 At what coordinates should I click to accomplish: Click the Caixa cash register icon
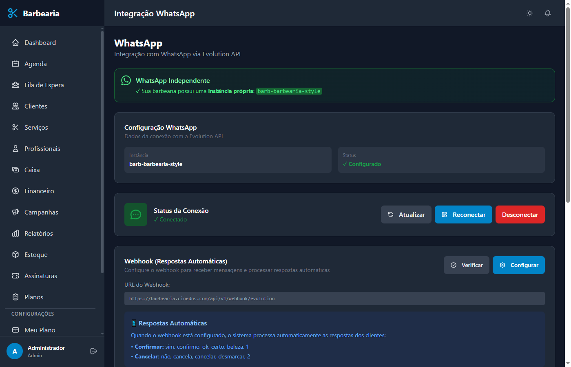pos(15,170)
